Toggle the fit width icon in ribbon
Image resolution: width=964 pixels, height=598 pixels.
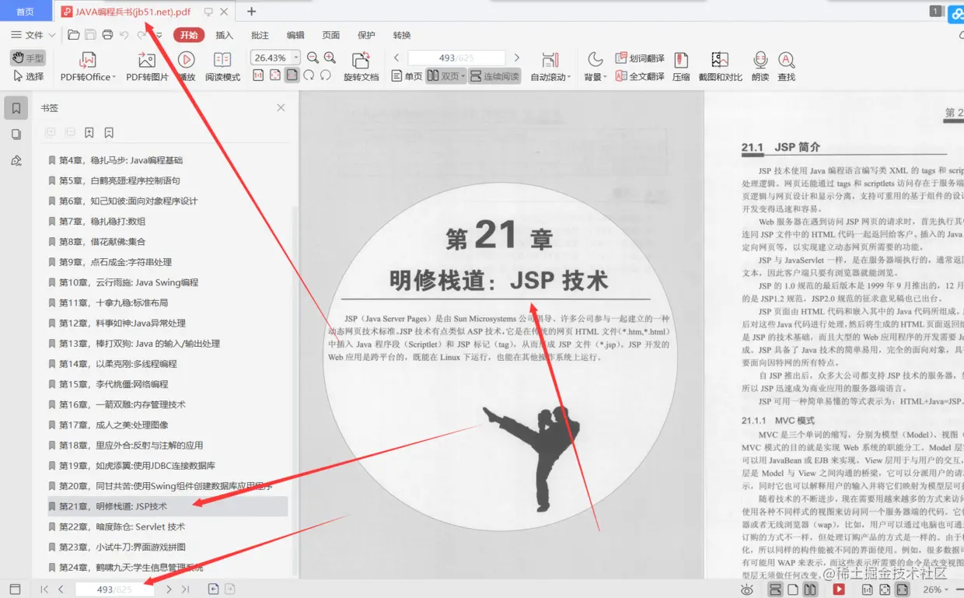[292, 75]
